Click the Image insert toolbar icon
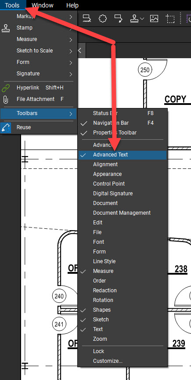Screen dimensions: 191x380 [154, 19]
